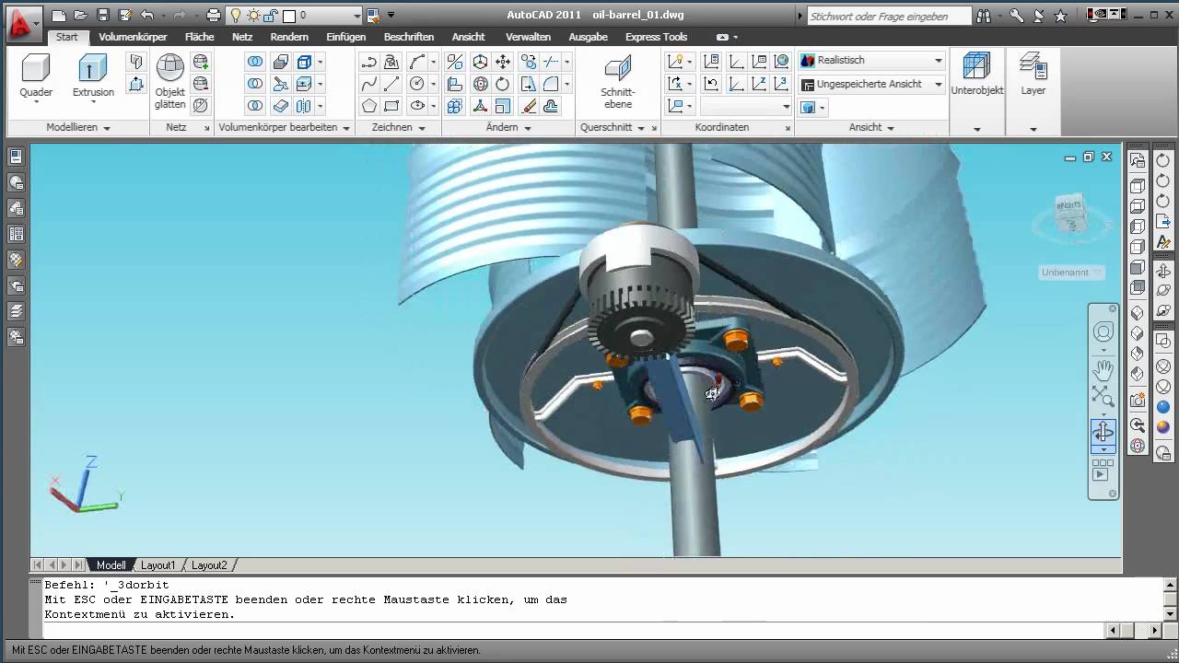Switch to the Rendern ribbon tab
Image resolution: width=1179 pixels, height=663 pixels.
tap(289, 37)
